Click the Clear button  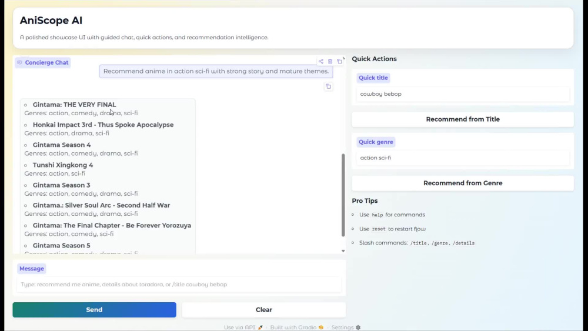264,310
